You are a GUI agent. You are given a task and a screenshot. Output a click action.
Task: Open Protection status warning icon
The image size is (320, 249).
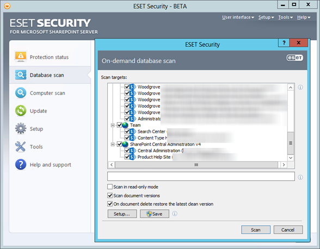21,57
